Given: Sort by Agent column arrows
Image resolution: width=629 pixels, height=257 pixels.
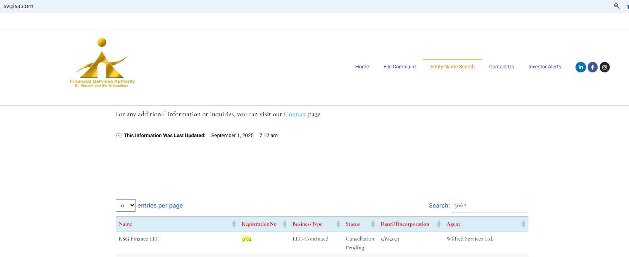Looking at the screenshot, I should click(523, 224).
